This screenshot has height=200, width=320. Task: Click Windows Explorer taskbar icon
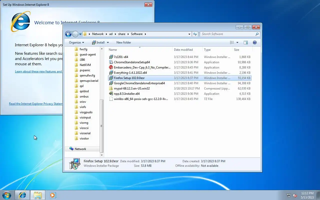(38, 195)
